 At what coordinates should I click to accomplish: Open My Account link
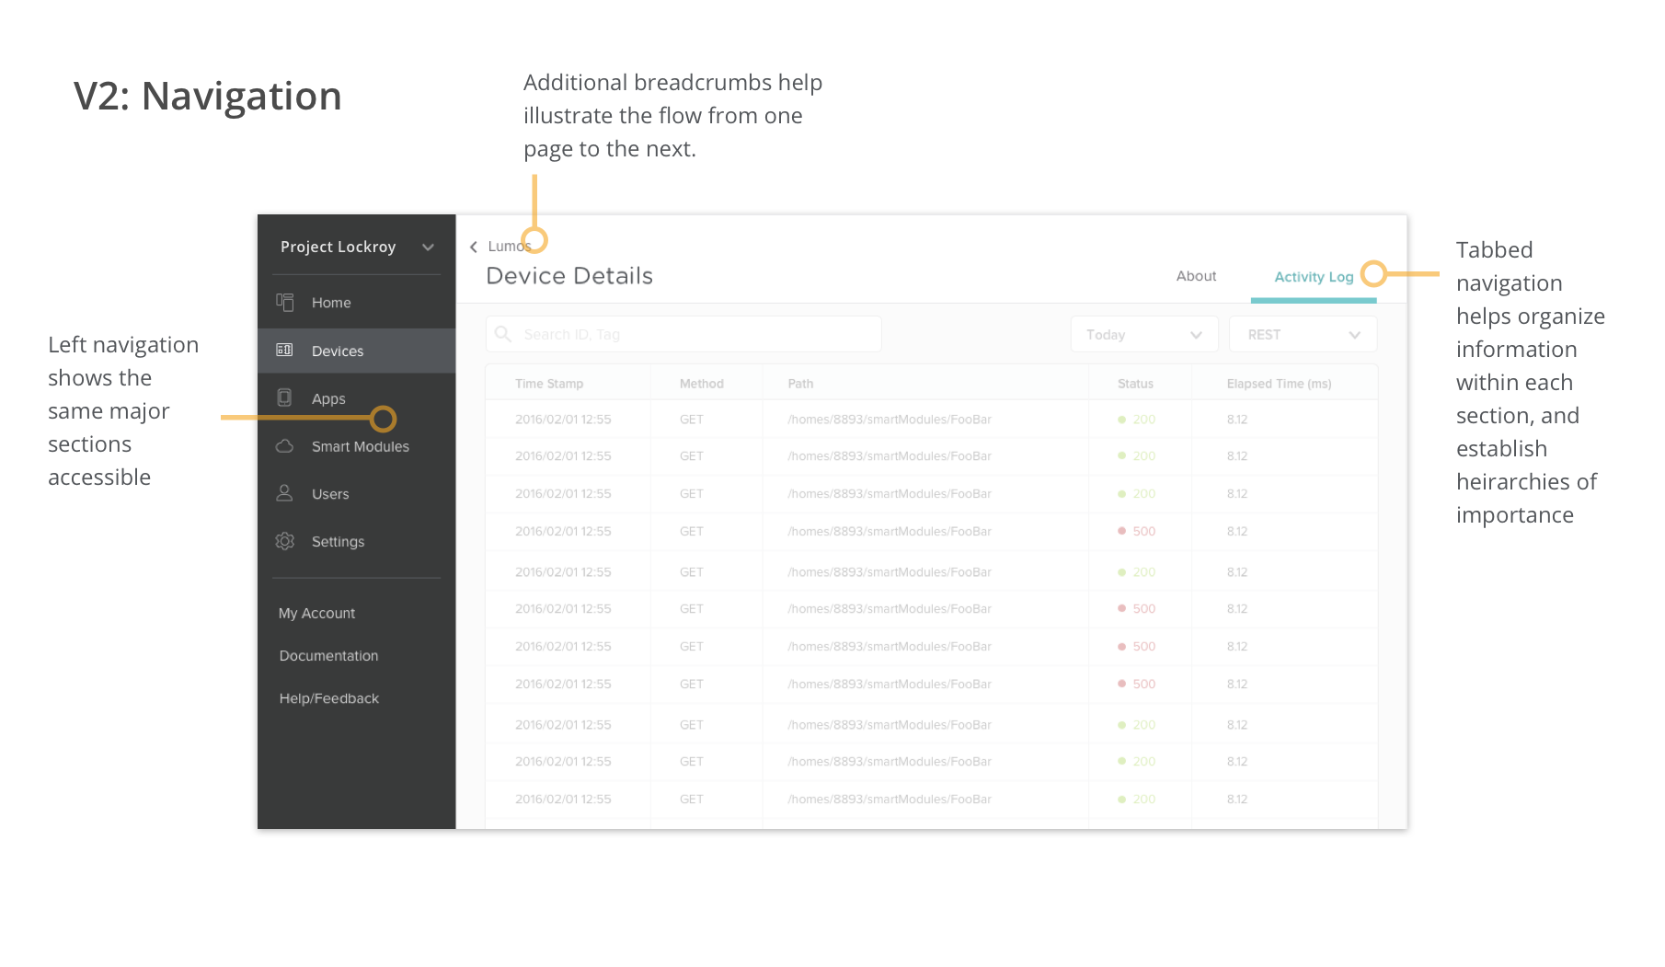316,614
